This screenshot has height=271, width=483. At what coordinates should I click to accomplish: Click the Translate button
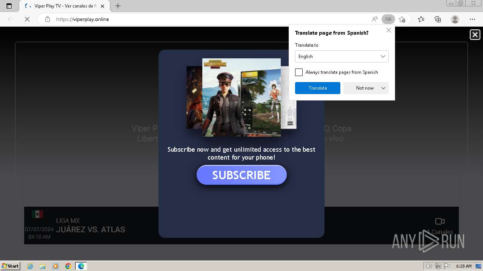[318, 88]
